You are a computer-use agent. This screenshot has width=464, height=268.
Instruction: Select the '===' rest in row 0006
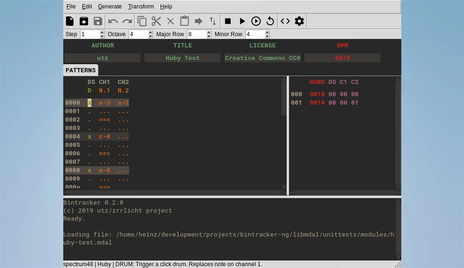pos(104,153)
